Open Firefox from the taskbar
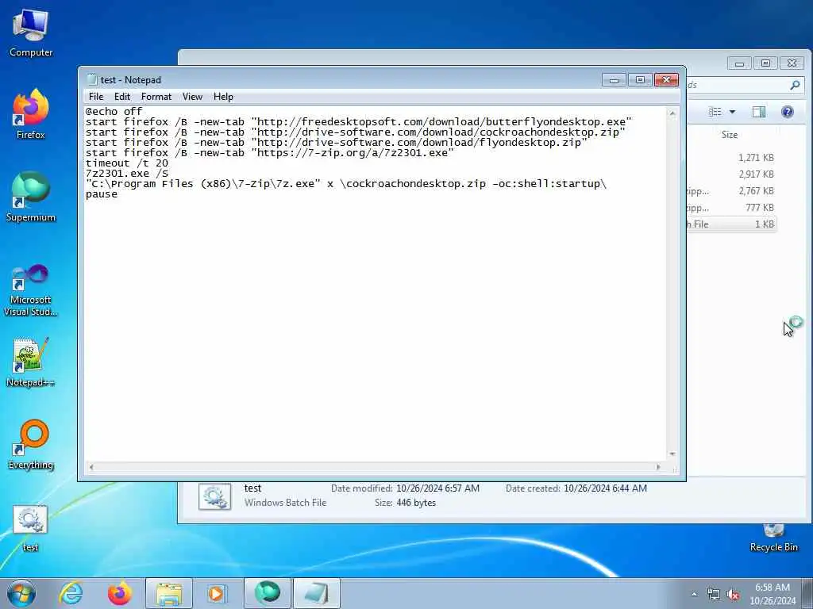813x609 pixels. click(120, 593)
